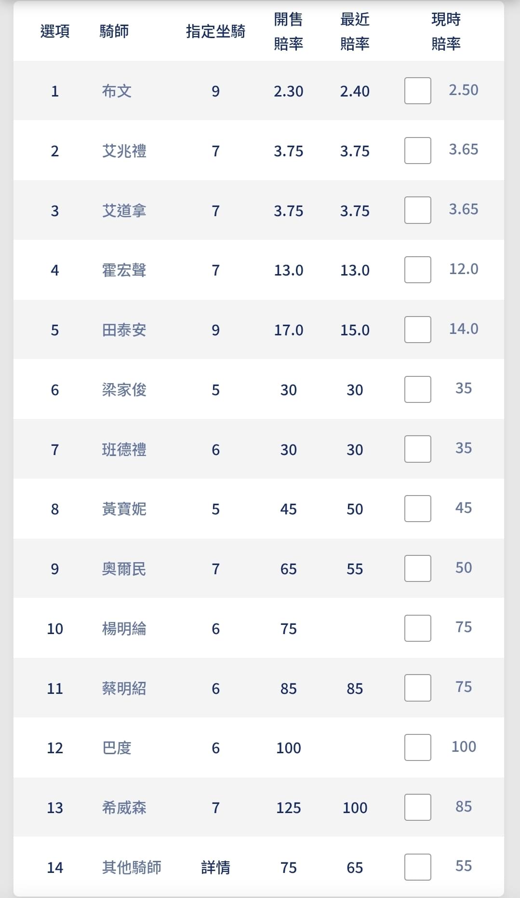This screenshot has height=898, width=520.
Task: Tick selection 11 蔡明紹 checkbox
Action: point(418,688)
